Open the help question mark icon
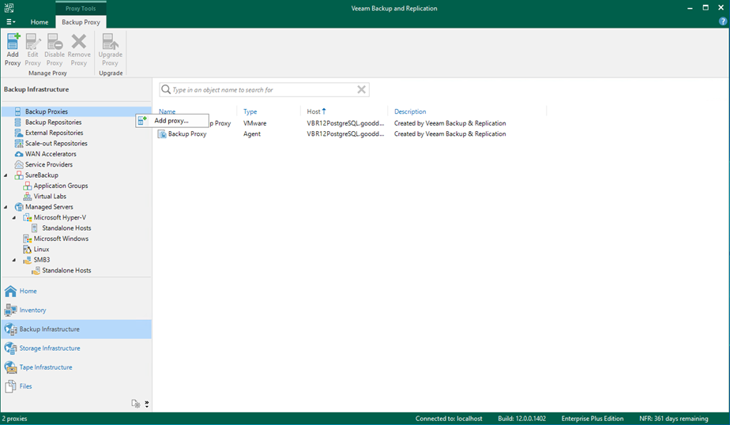Image resolution: width=730 pixels, height=425 pixels. click(723, 21)
